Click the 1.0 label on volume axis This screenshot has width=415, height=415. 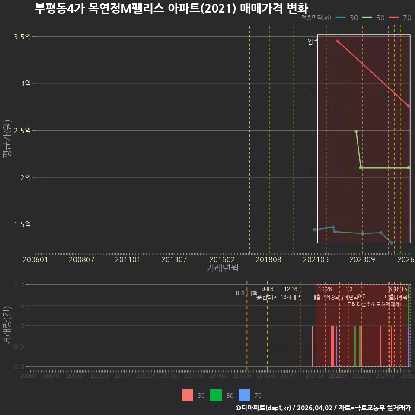(x=19, y=326)
